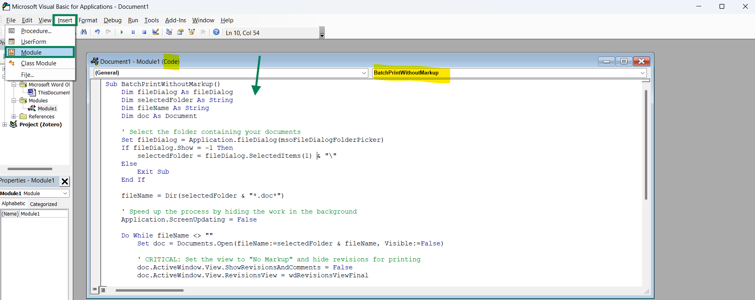Open the BatchPrintWithoutMarkup procedure dropdown
The height and width of the screenshot is (300, 755).
[x=642, y=73]
